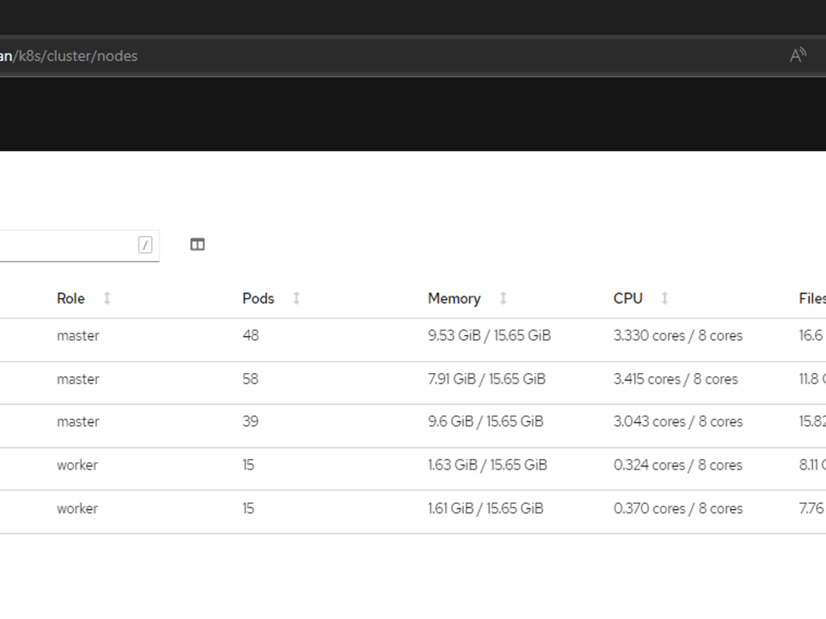This screenshot has width=826, height=619.
Task: Select the Role column header label
Action: click(x=71, y=299)
